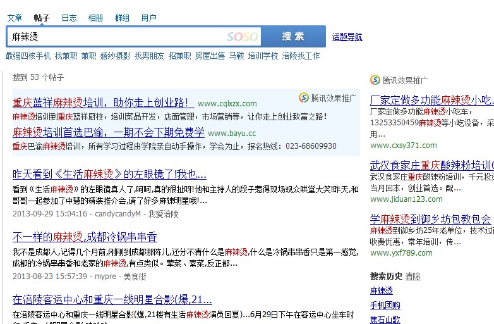Search the 涪陵找工作 keyword

click(x=301, y=56)
